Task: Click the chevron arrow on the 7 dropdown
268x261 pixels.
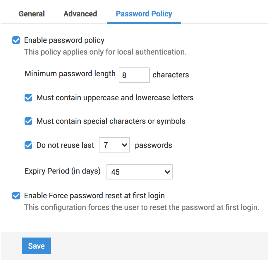Action: [x=125, y=145]
